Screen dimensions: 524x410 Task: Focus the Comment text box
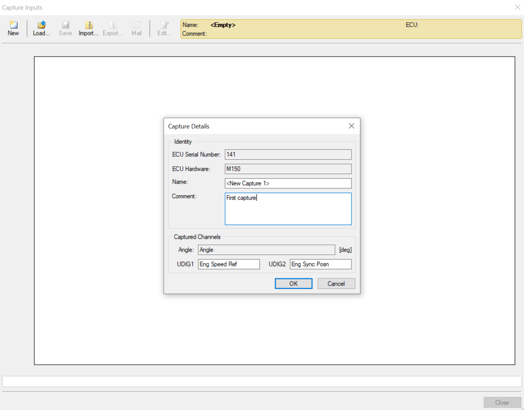pos(288,209)
